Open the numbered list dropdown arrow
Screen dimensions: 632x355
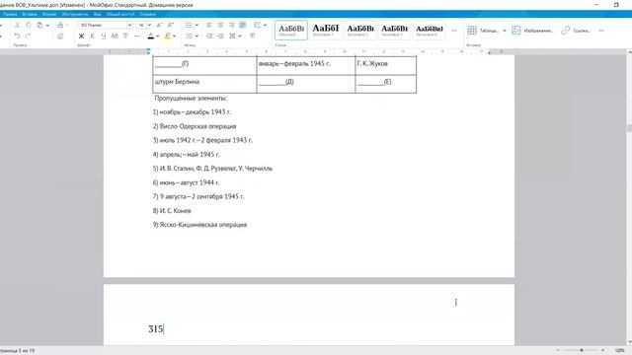[197, 36]
